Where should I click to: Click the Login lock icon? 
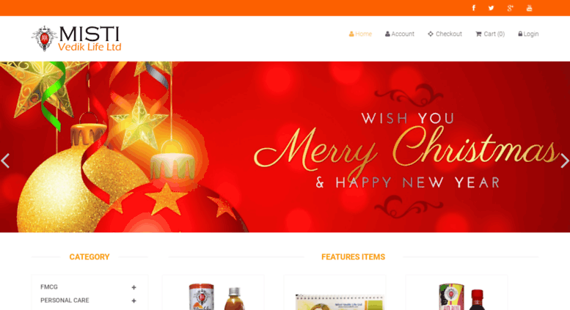[x=520, y=34]
